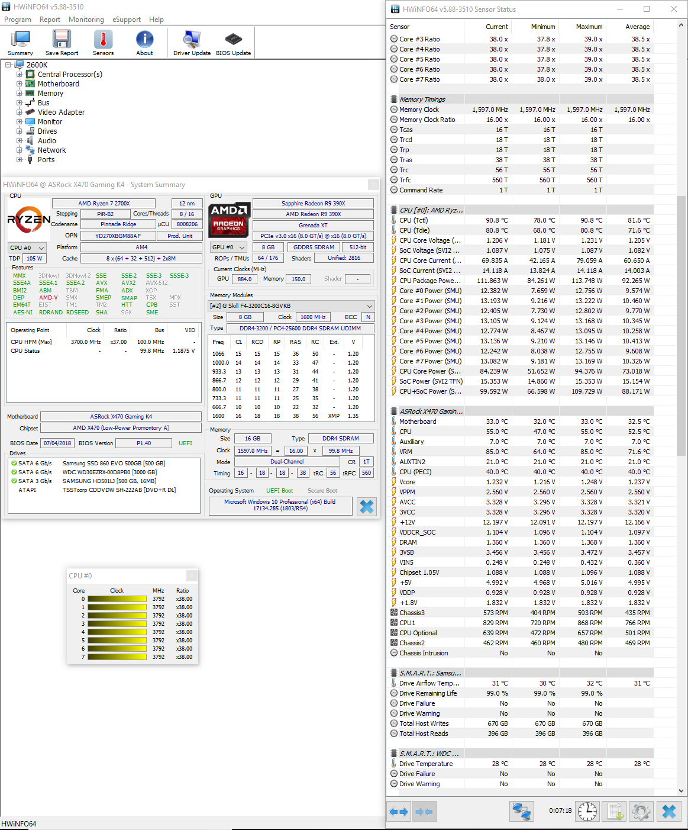Open the Monitoring menu

point(86,20)
